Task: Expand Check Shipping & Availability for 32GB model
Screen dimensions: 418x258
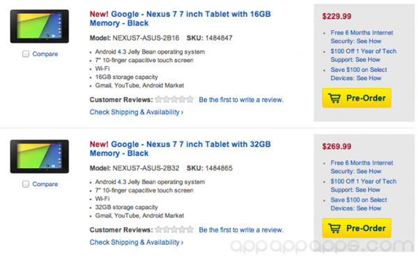Action: coord(137,242)
